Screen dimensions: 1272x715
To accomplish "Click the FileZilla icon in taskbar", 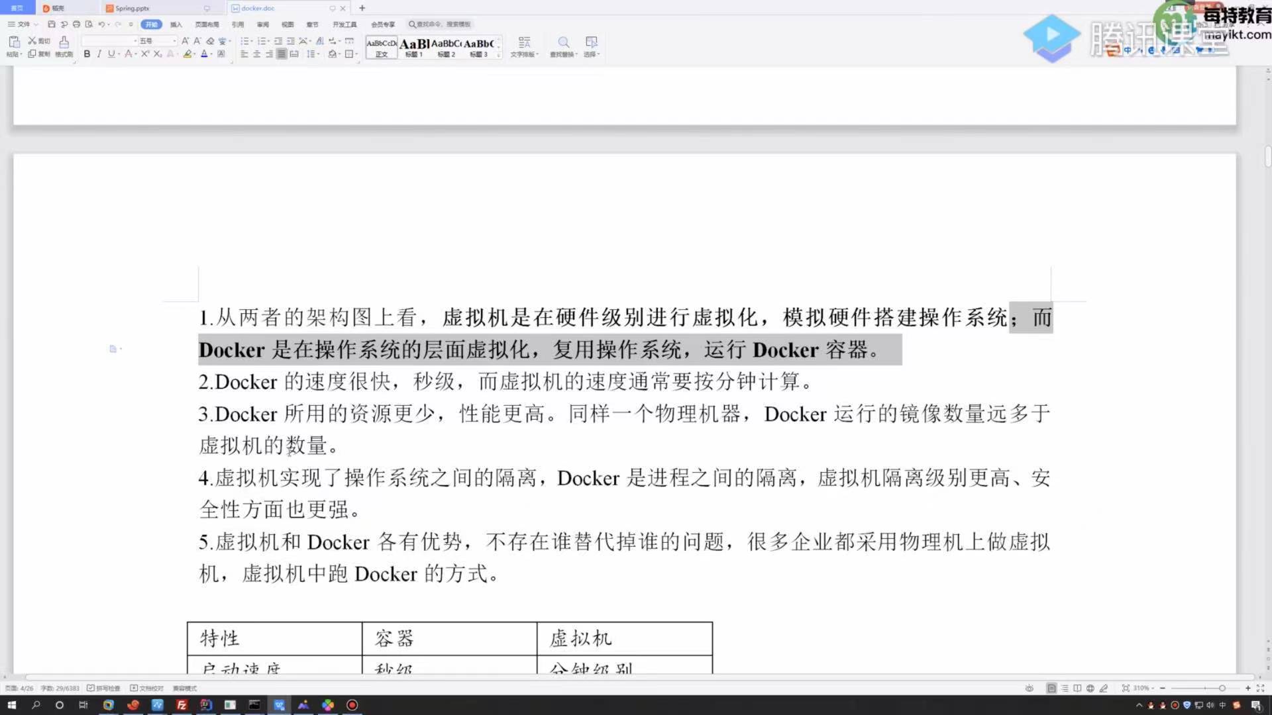I will point(182,705).
